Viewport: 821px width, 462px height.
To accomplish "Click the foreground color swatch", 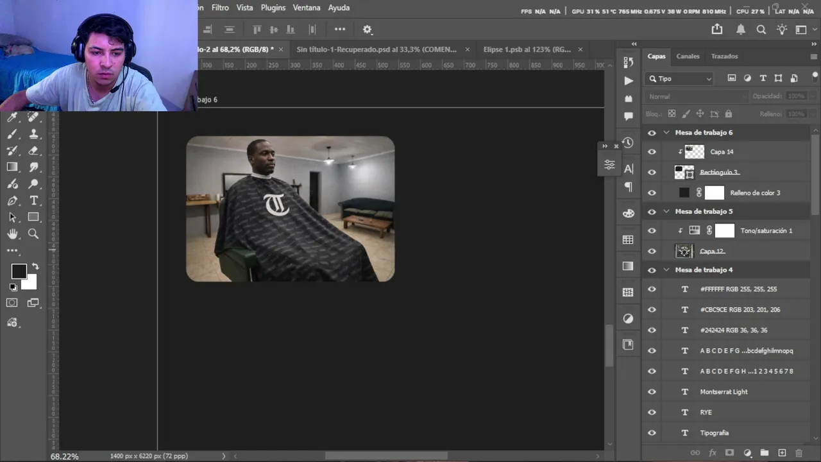I will coord(18,271).
